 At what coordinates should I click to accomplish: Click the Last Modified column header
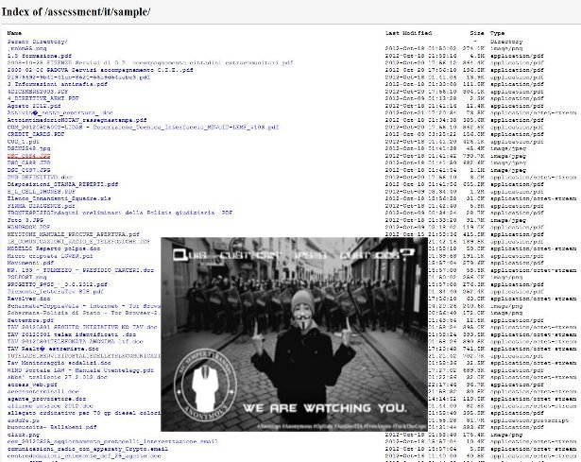point(408,33)
